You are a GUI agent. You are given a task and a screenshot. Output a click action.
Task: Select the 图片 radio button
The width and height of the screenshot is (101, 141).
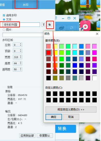4,30
